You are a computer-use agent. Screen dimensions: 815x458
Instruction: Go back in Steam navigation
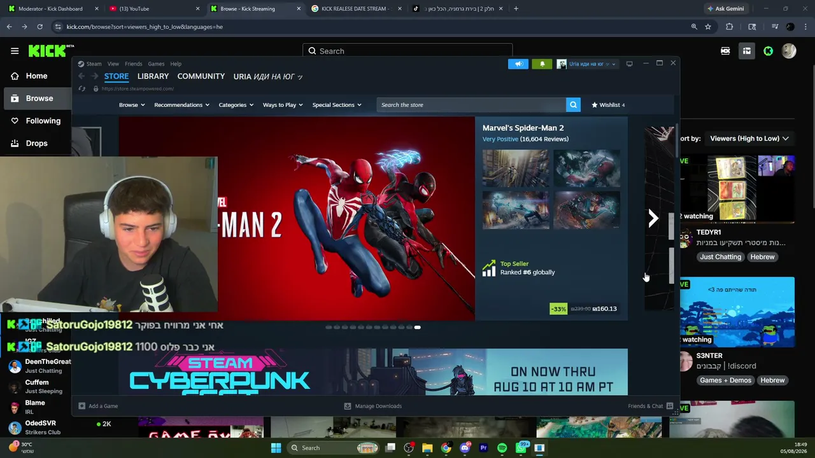[x=81, y=76]
